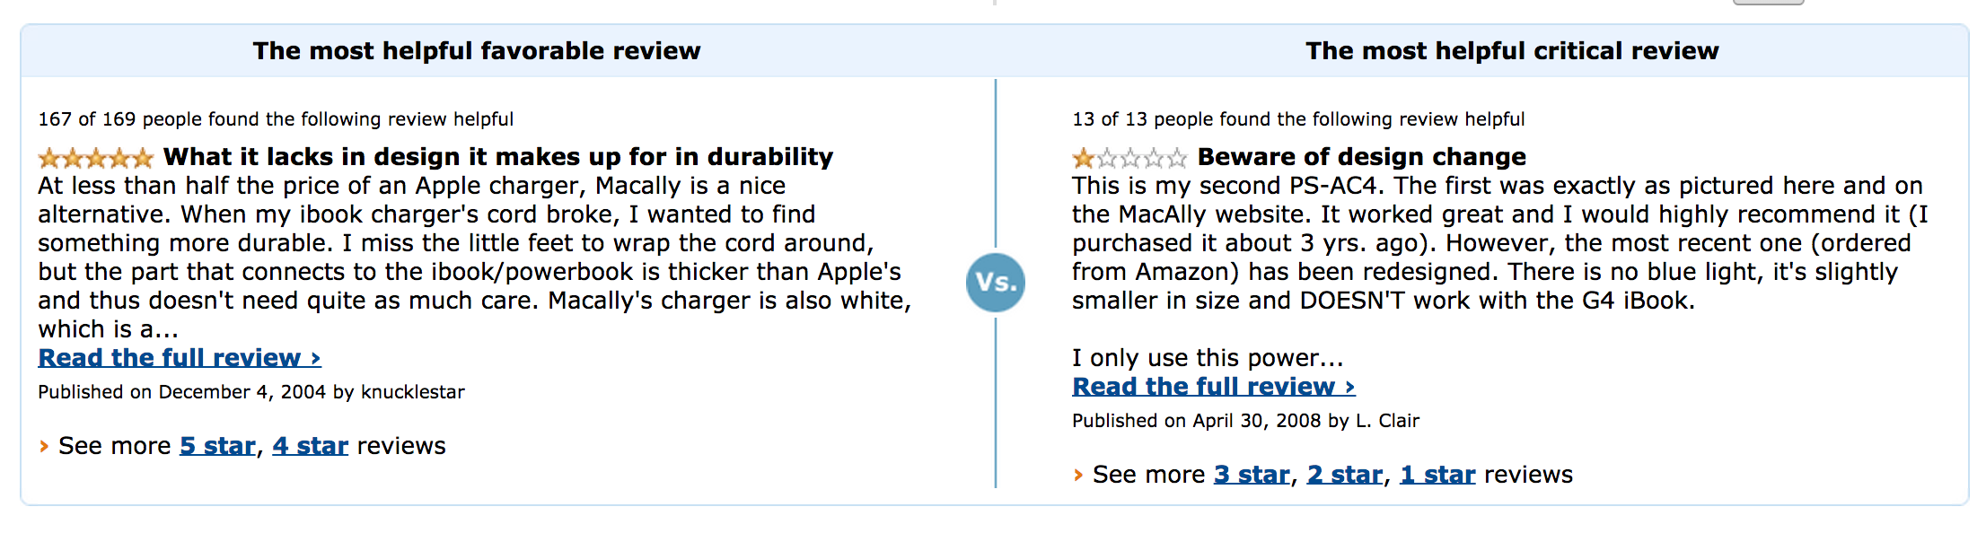Screen dimensions: 1986x533
Task: Click the 13 of 13 people helpful text
Action: pos(1298,119)
